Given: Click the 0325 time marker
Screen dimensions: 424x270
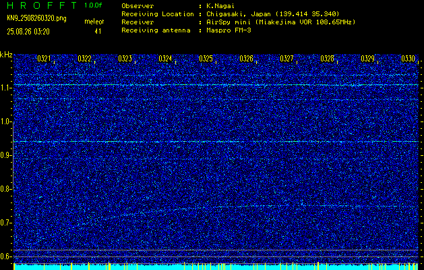Looking at the screenshot, I should pos(206,59).
